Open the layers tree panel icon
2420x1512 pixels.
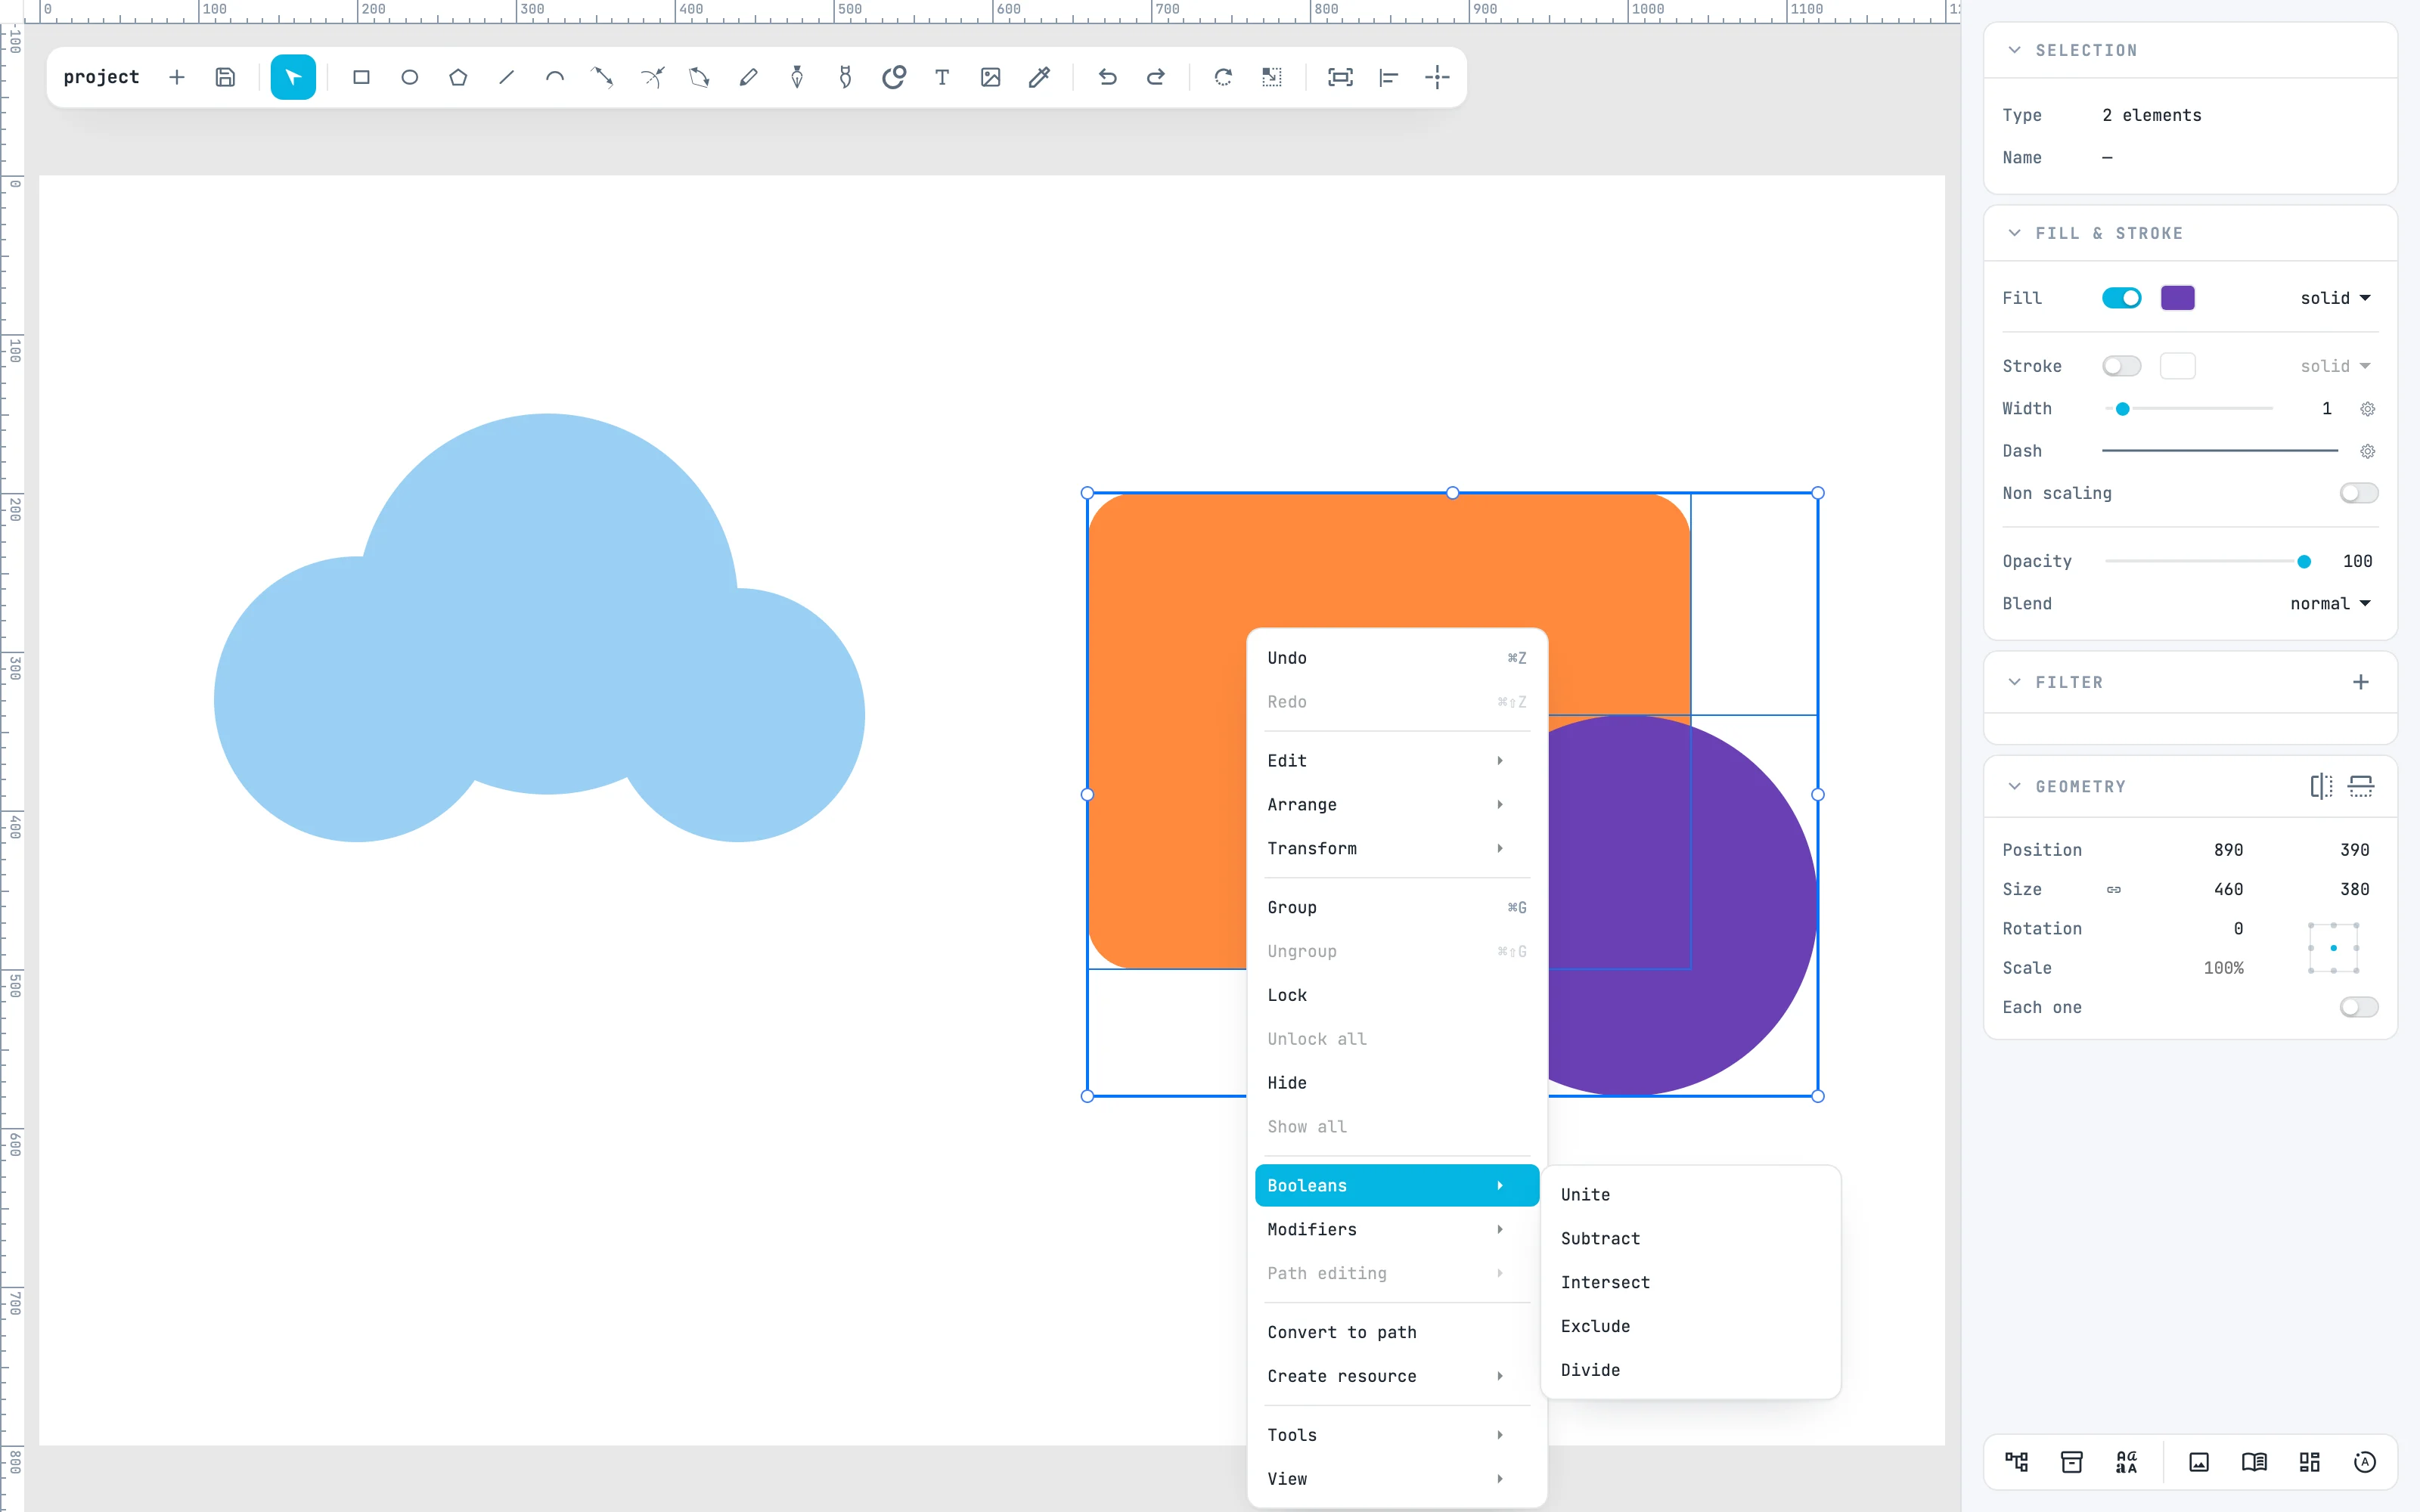(2016, 1462)
